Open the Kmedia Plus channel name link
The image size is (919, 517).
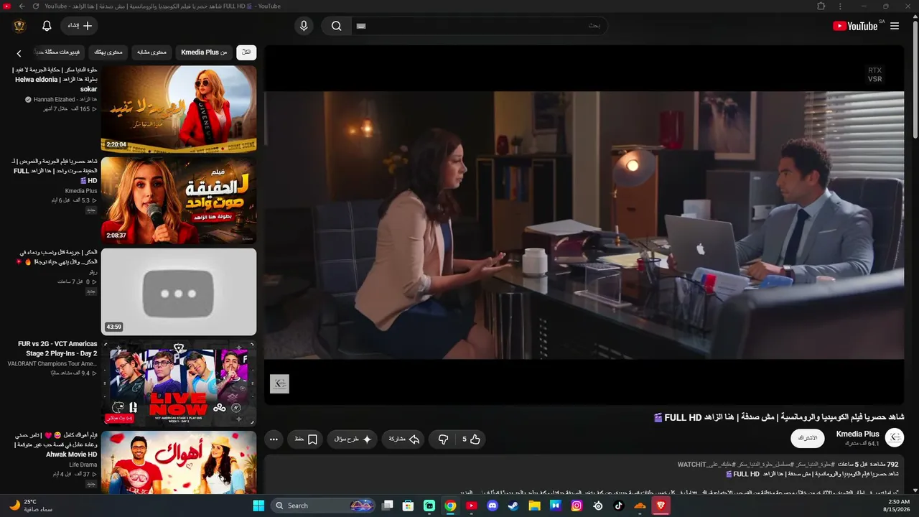coord(858,434)
